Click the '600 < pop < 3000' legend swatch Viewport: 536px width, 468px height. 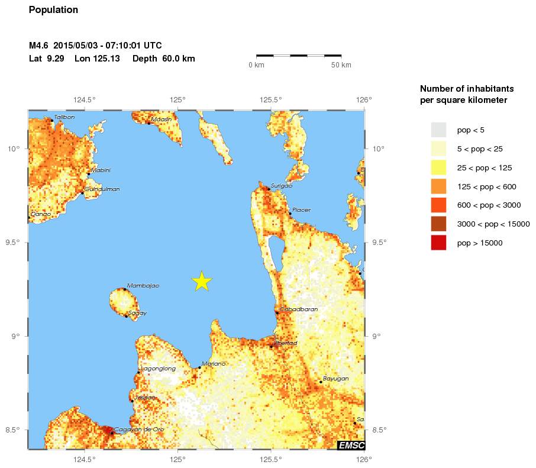tap(438, 205)
